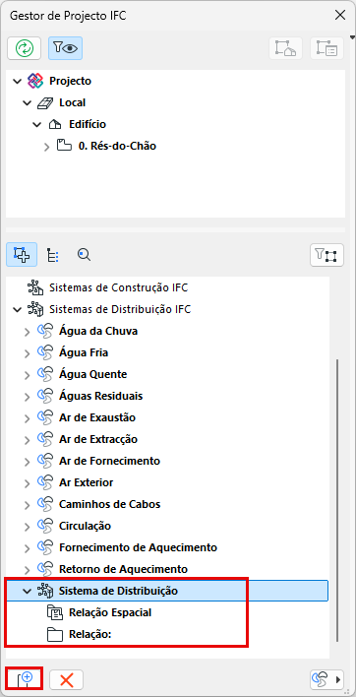
Task: Open the distribution system dropdown at bottom right
Action: [326, 679]
